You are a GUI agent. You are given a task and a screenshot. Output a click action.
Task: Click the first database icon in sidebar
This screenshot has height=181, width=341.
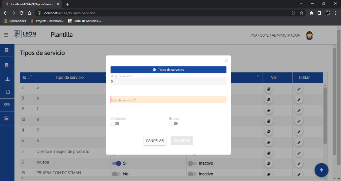[7, 50]
